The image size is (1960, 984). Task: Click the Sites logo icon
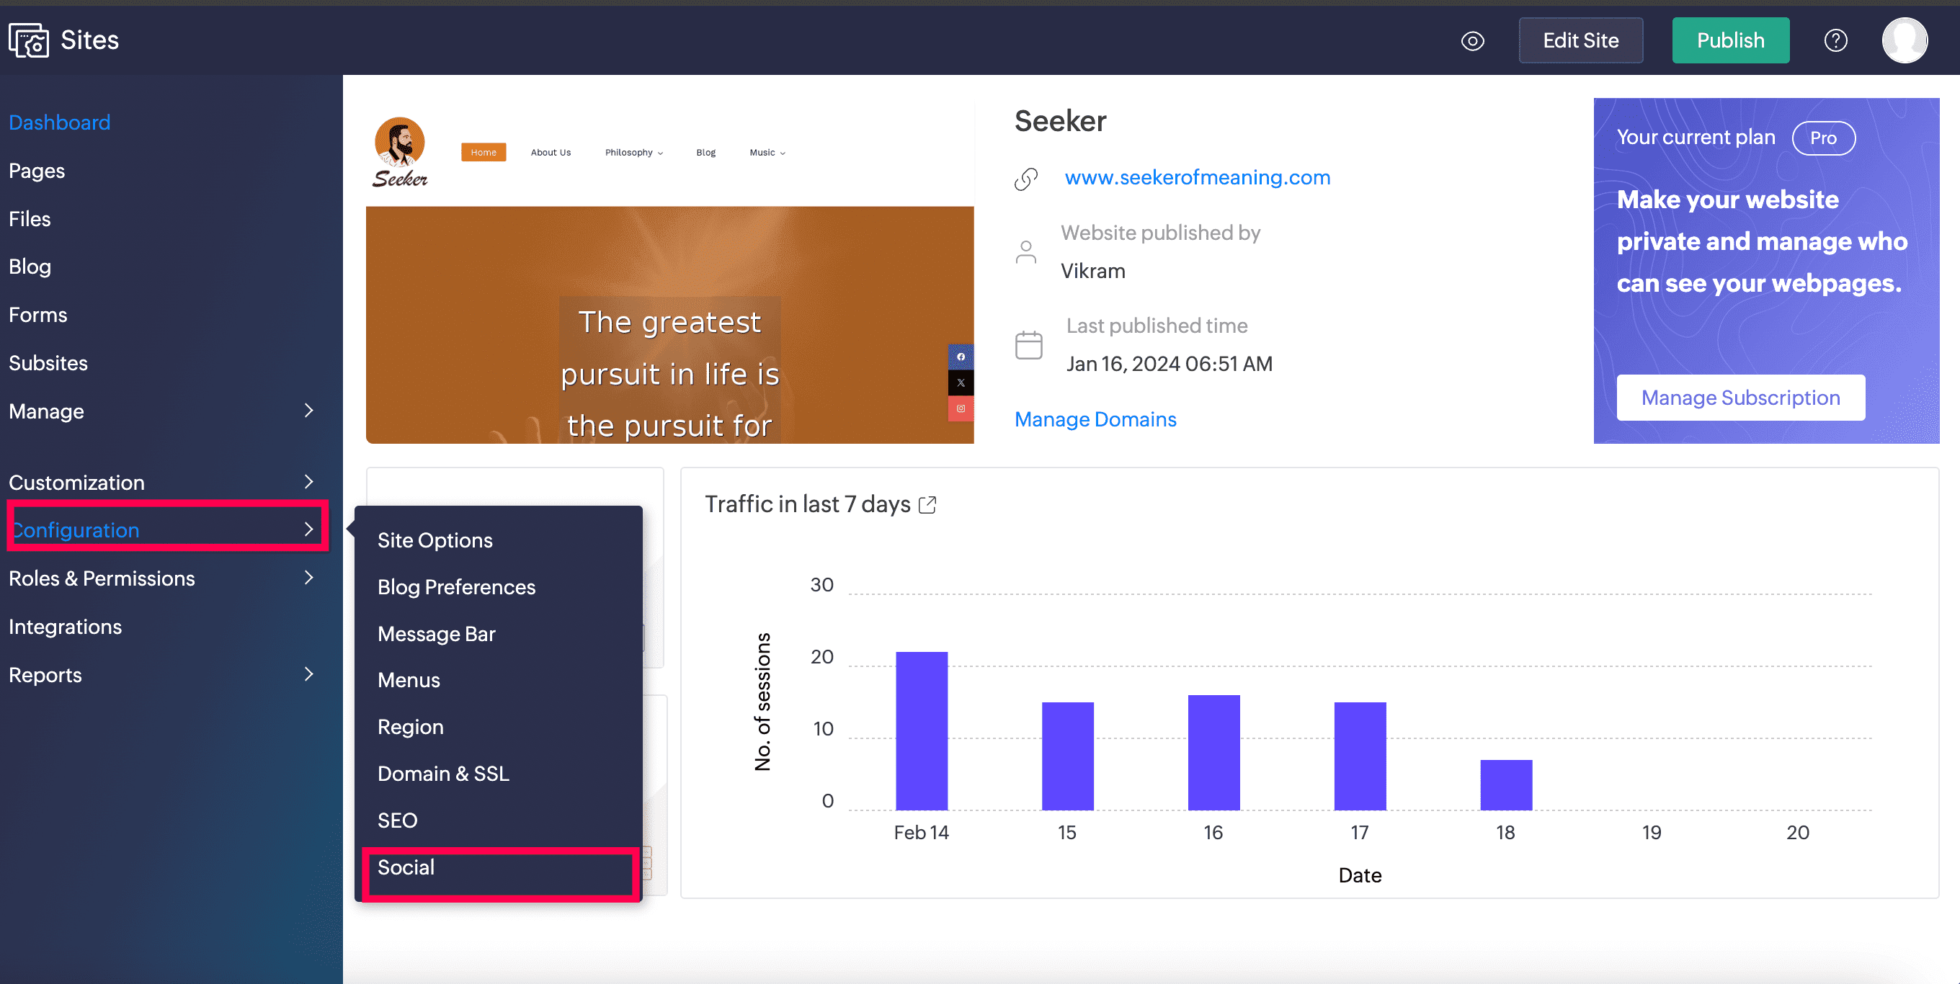pyautogui.click(x=29, y=40)
